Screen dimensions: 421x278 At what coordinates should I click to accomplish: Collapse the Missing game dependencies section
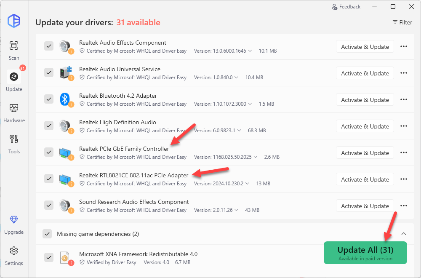point(403,234)
